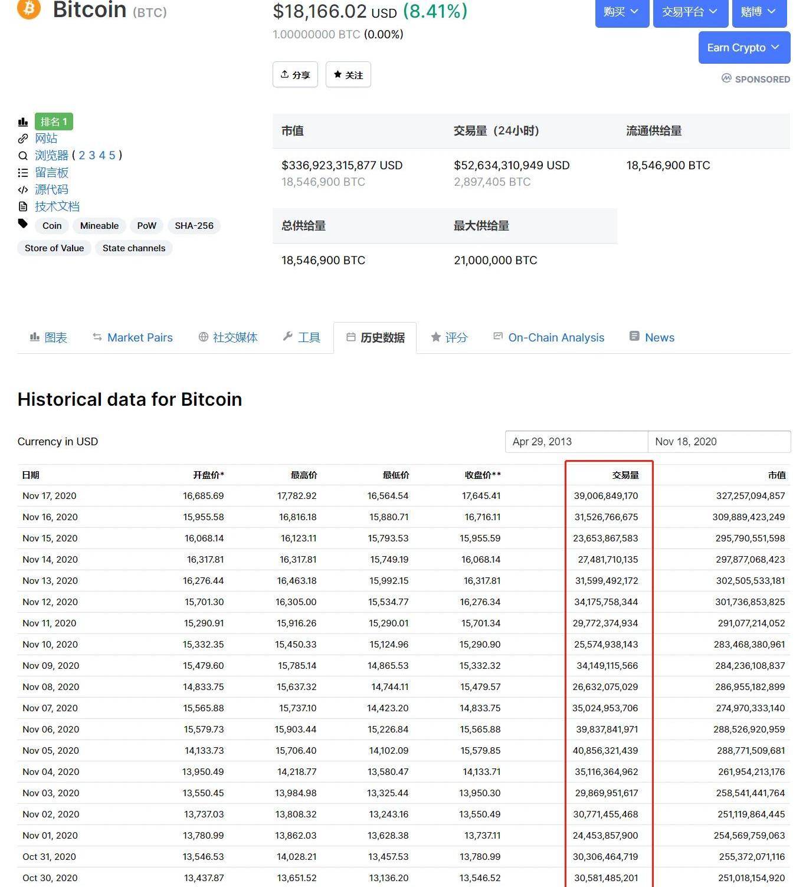Click the share button with upload icon
Screen dimensions: 806x887
click(295, 75)
